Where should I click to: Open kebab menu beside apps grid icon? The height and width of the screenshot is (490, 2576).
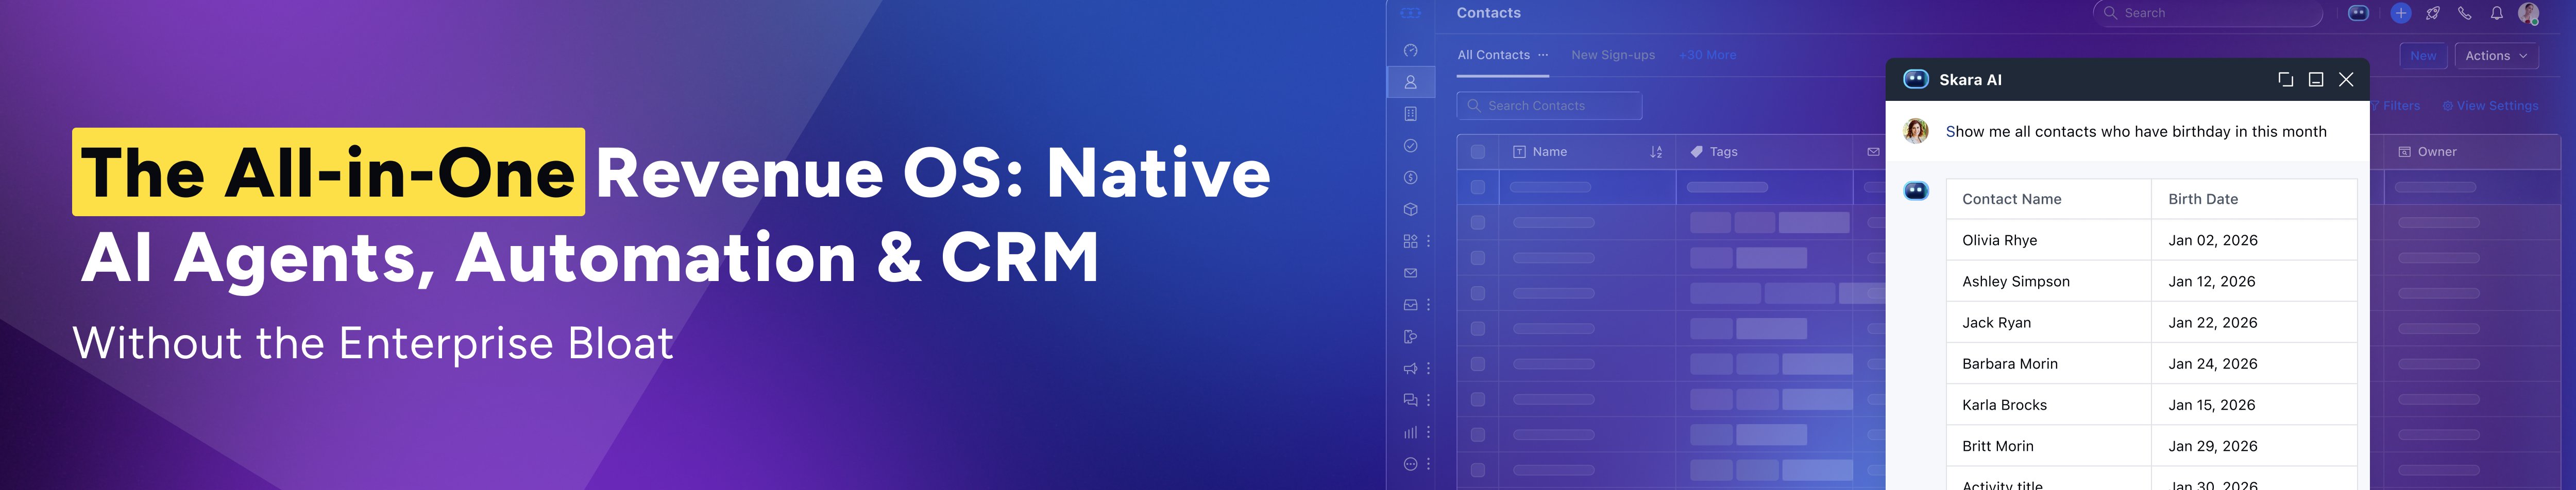(1429, 241)
